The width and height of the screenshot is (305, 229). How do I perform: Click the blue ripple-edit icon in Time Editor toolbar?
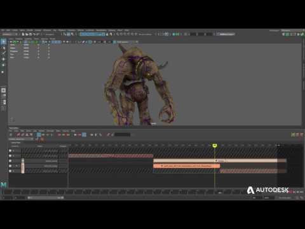pyautogui.click(x=84, y=134)
